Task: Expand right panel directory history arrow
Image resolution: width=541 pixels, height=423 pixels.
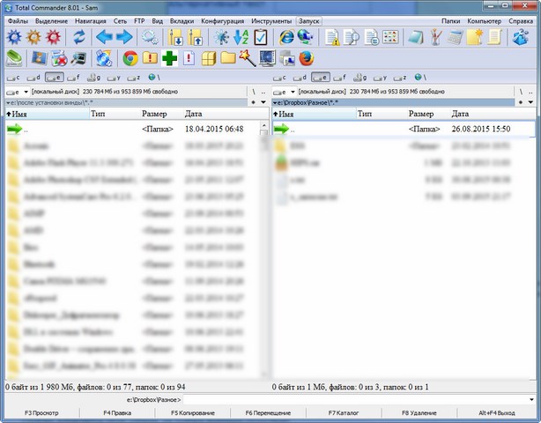Action: tap(530, 102)
